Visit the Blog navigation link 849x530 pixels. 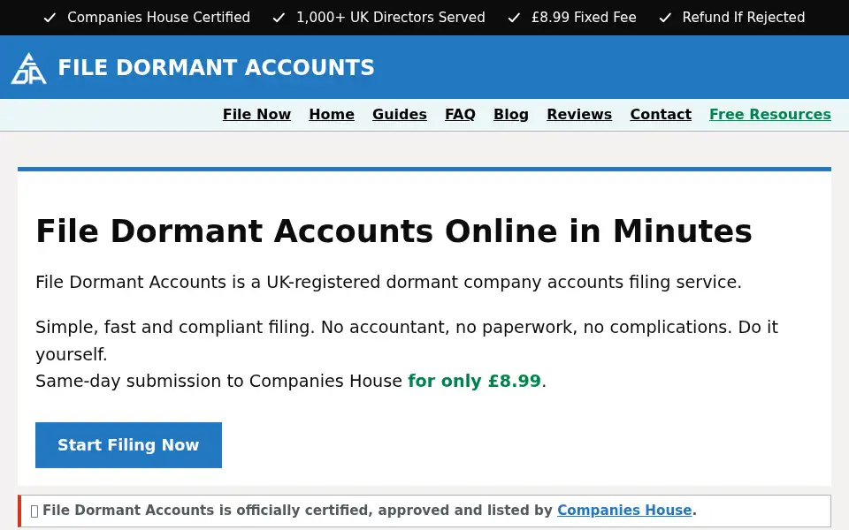[x=511, y=115]
